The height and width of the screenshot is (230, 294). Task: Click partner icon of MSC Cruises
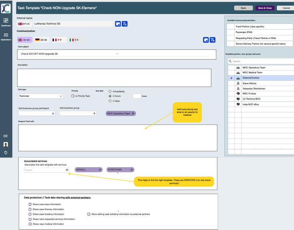238,94
